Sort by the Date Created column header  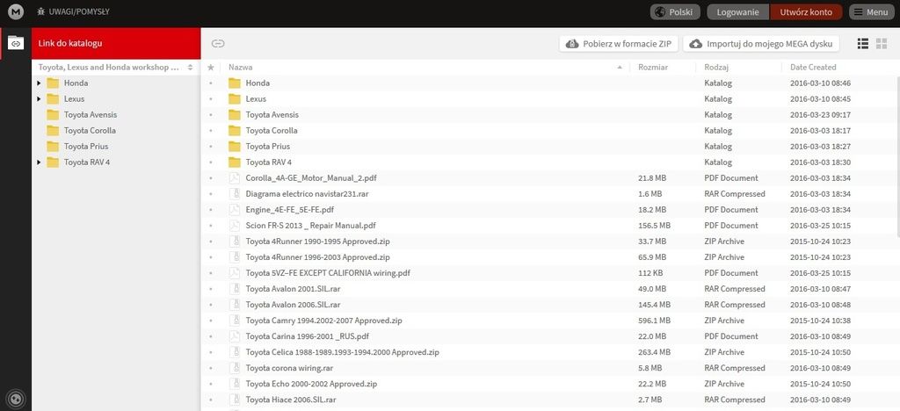(x=813, y=67)
